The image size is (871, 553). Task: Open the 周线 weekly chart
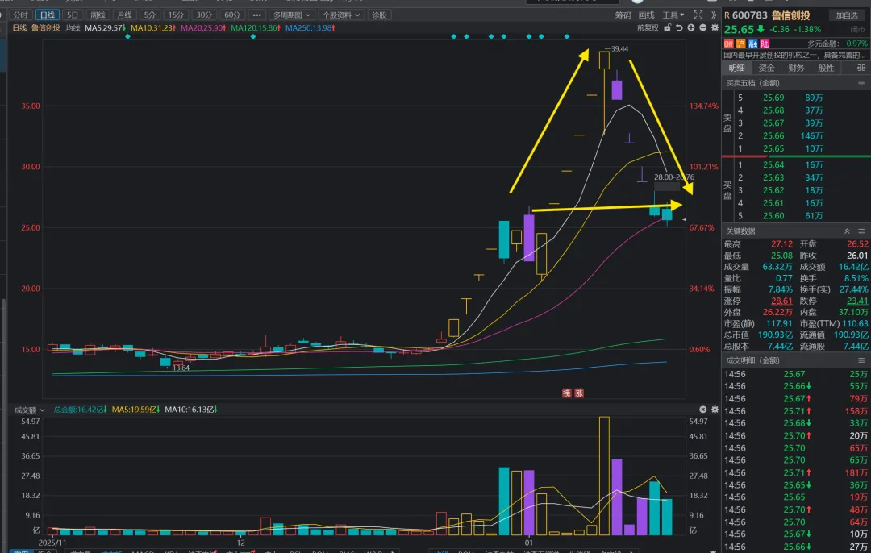[98, 15]
